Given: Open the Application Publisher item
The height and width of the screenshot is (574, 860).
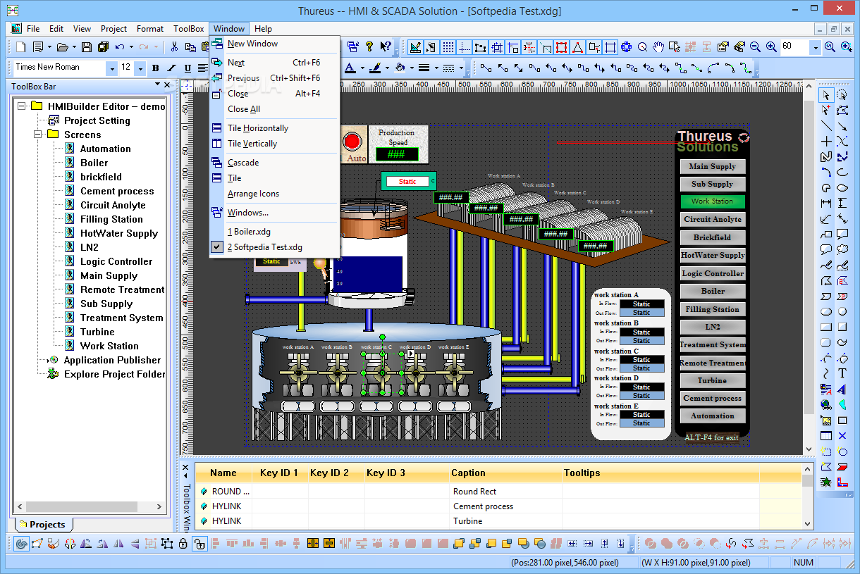Looking at the screenshot, I should tap(112, 360).
